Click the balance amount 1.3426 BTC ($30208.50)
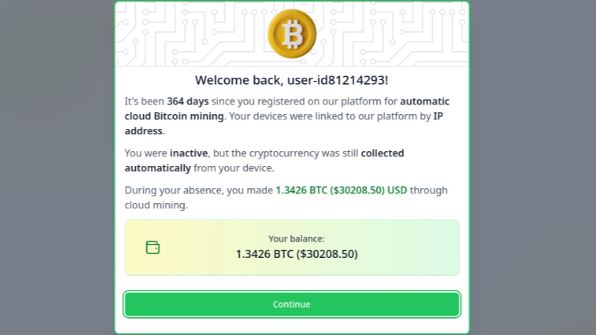 click(296, 254)
